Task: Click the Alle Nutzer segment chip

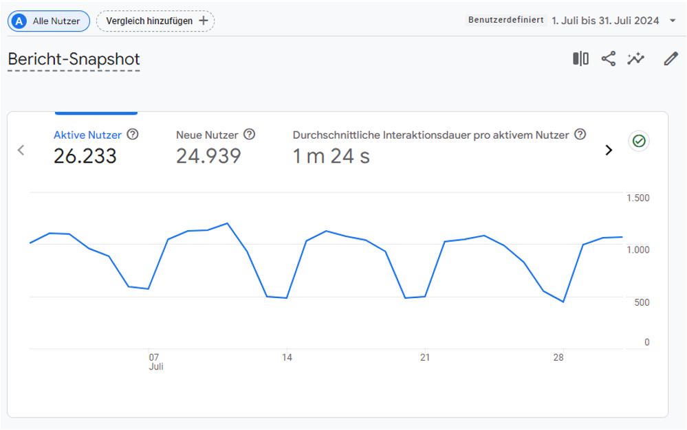Action: [49, 21]
